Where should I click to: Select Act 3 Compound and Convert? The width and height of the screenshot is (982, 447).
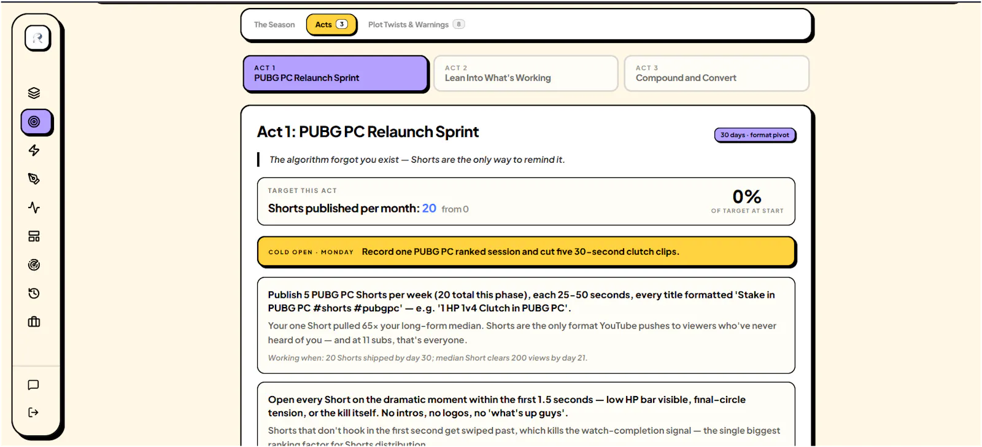point(716,74)
